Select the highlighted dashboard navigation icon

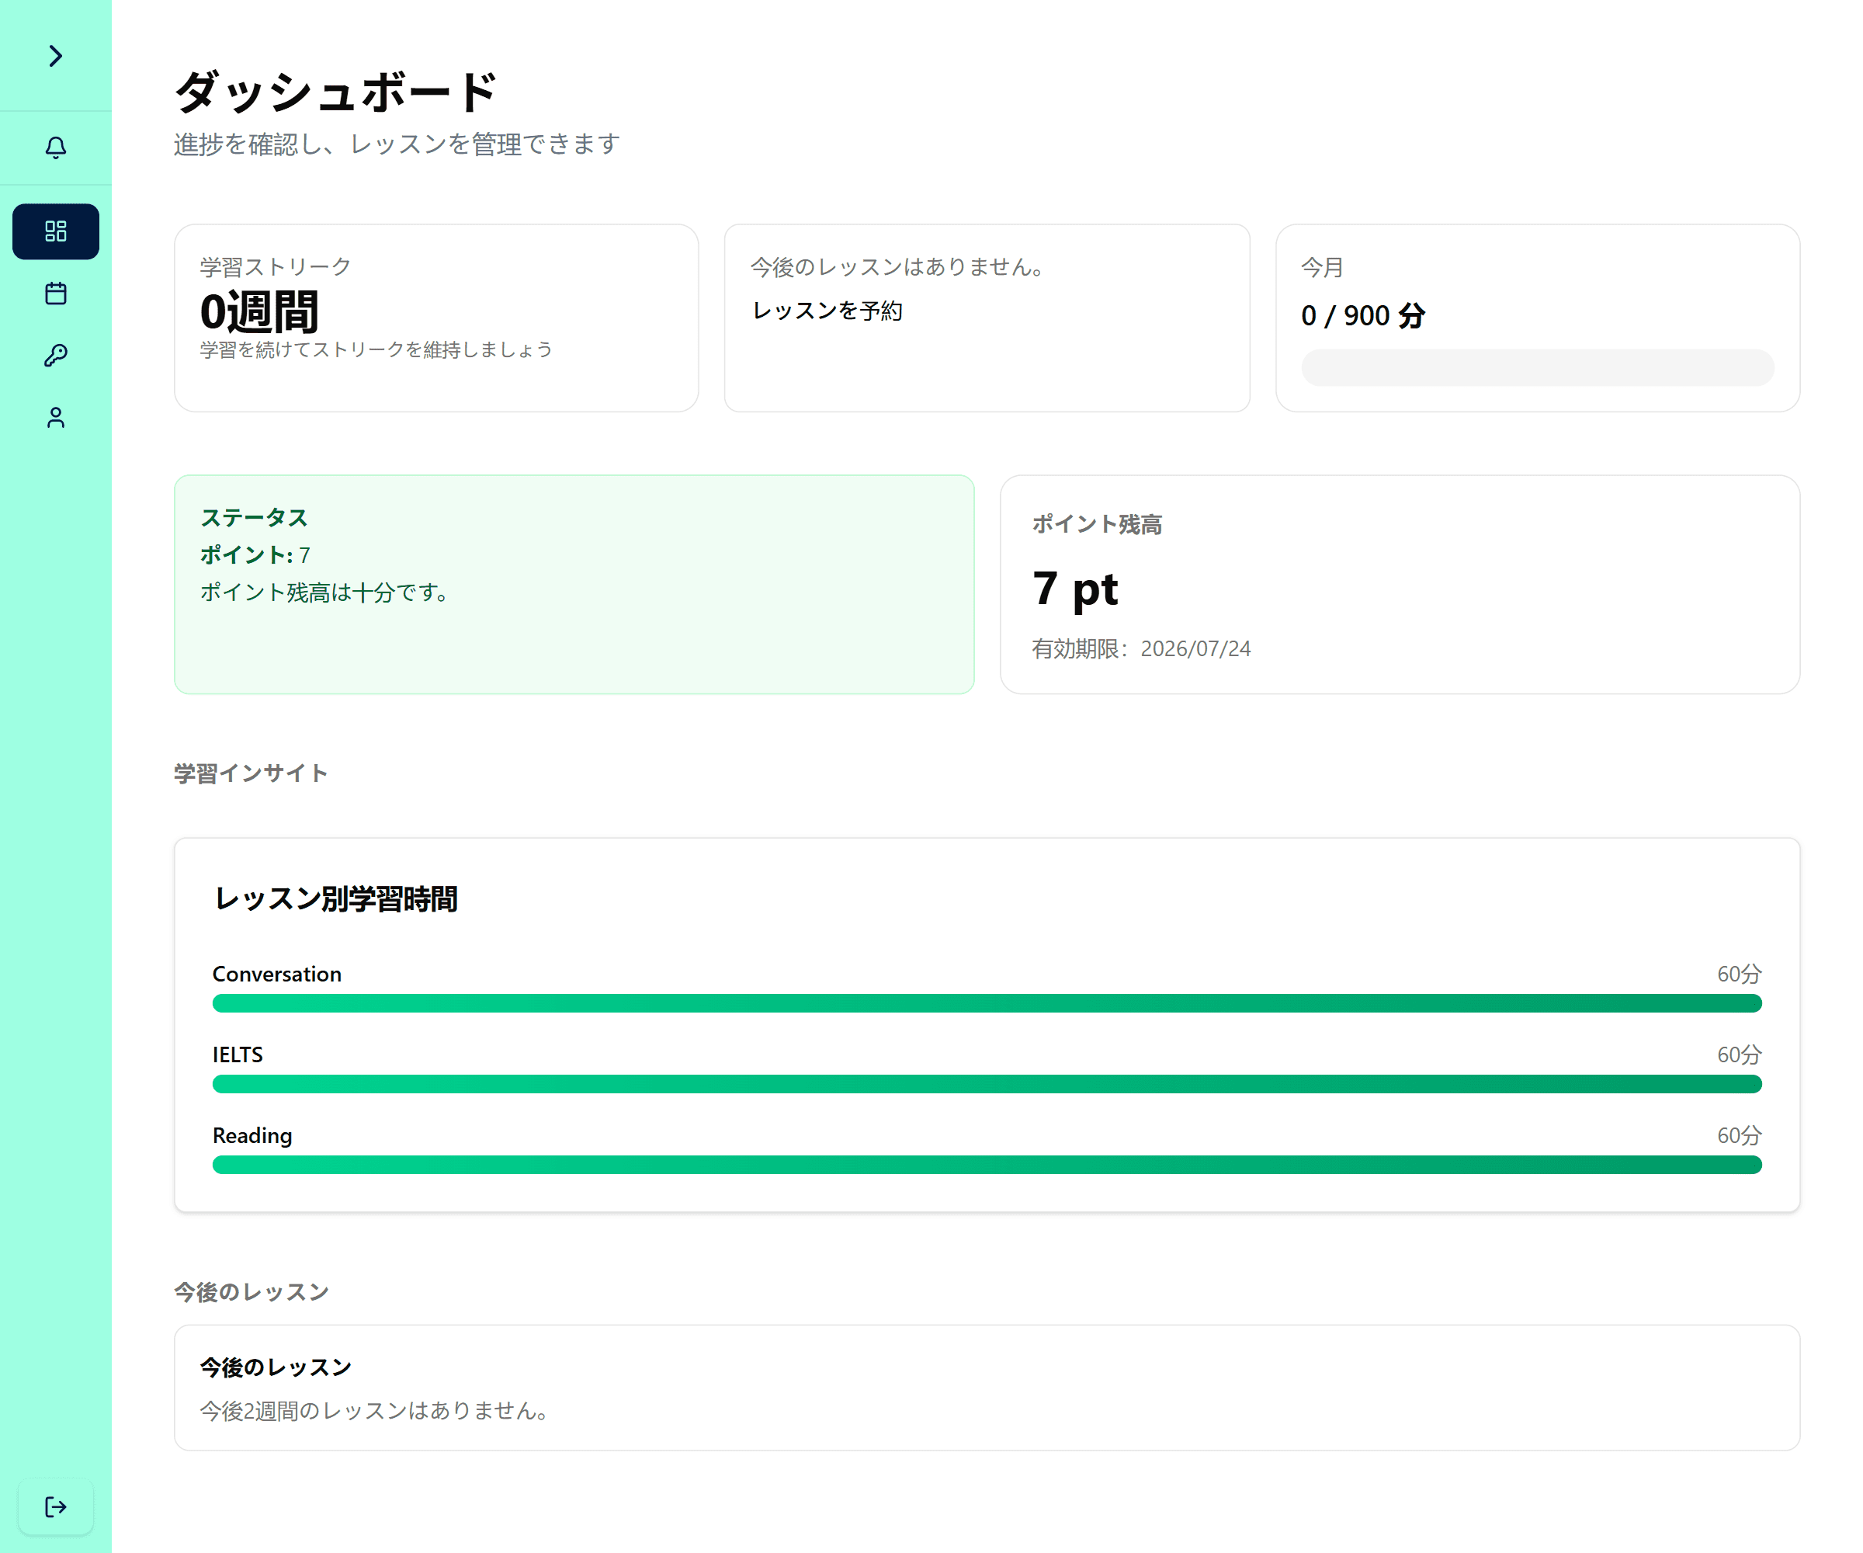55,231
